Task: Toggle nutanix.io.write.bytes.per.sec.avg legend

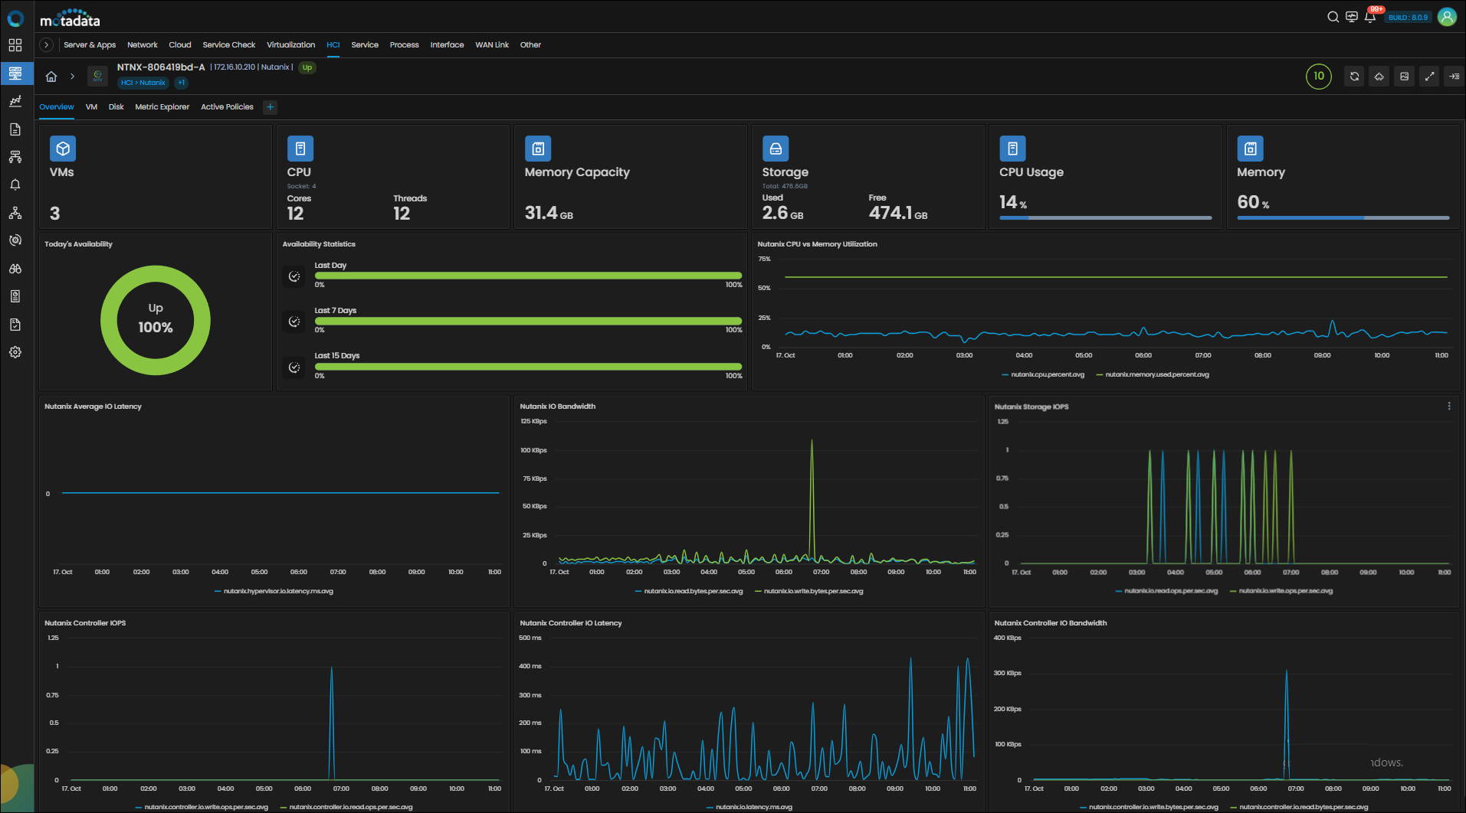Action: [x=809, y=591]
